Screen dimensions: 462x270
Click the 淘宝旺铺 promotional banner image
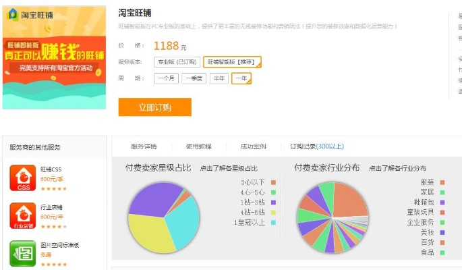click(55, 57)
